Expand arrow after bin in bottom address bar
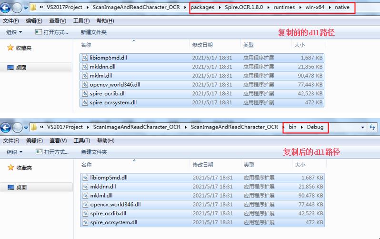Screen dimensions: 380x239 [x=302, y=127]
